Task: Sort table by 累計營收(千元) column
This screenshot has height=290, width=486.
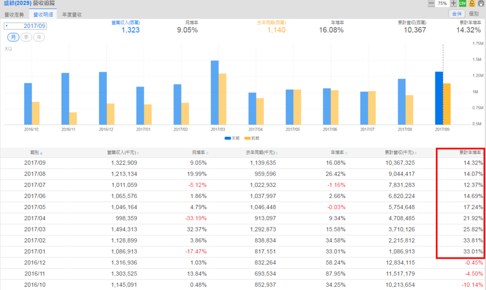Action: pos(401,152)
